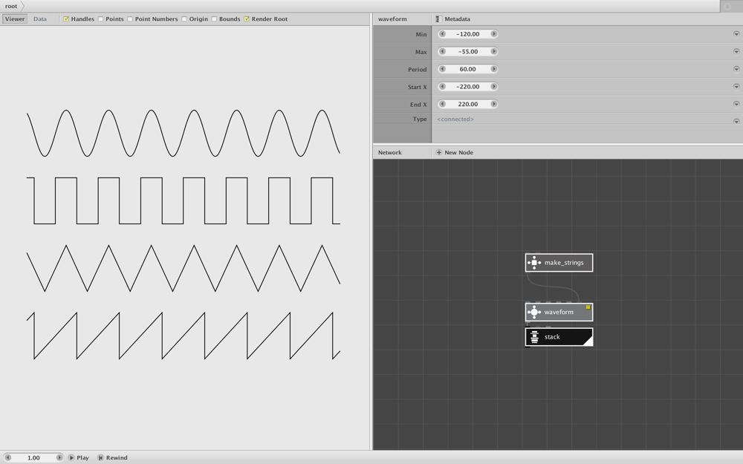Click the Network panel title

(x=389, y=152)
